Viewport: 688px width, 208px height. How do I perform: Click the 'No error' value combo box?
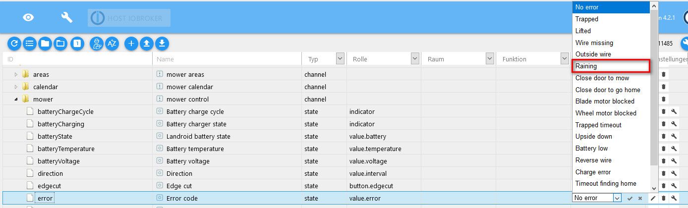point(597,198)
